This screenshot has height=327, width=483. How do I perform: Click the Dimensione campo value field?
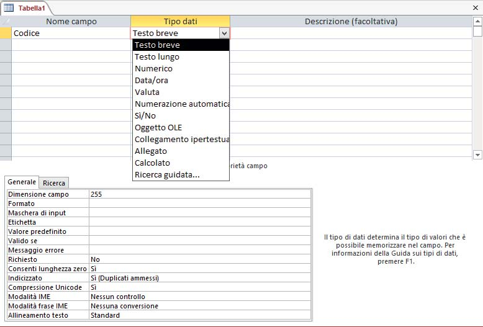[199, 194]
